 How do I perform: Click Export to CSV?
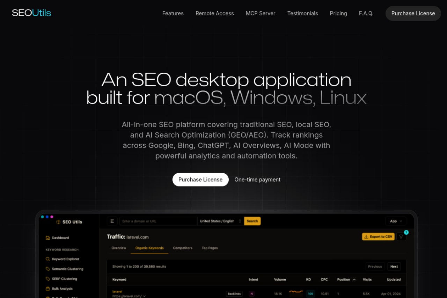[x=378, y=237]
